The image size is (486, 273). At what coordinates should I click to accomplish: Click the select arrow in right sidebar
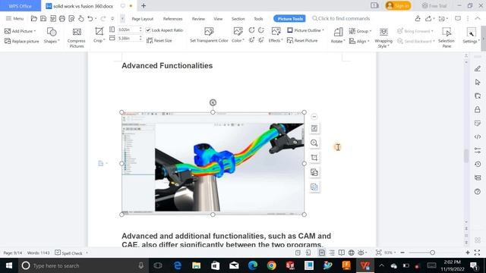point(478,83)
